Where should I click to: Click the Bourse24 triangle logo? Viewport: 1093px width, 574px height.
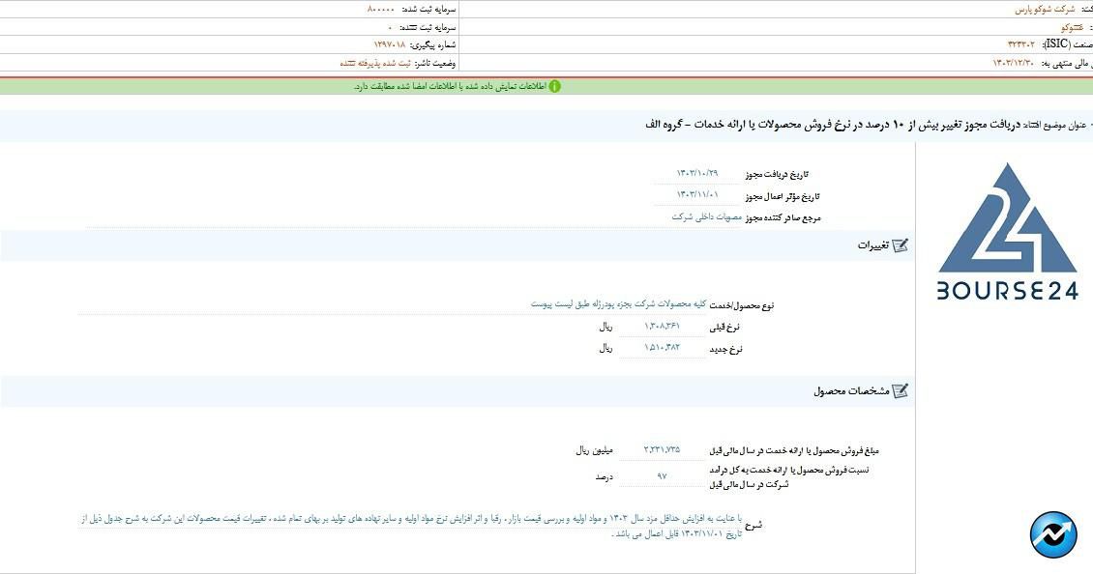coord(1007,232)
